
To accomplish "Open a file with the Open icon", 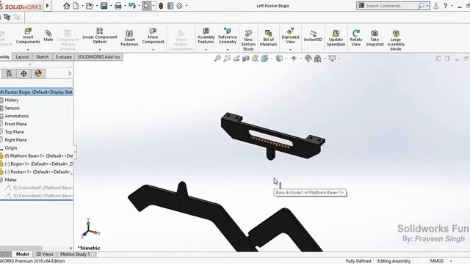I will tap(90, 6).
